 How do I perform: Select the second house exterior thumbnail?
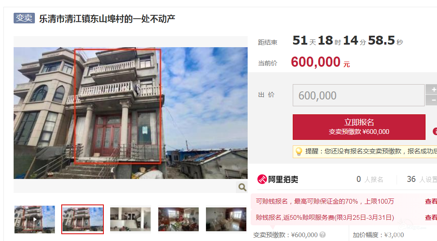83,219
